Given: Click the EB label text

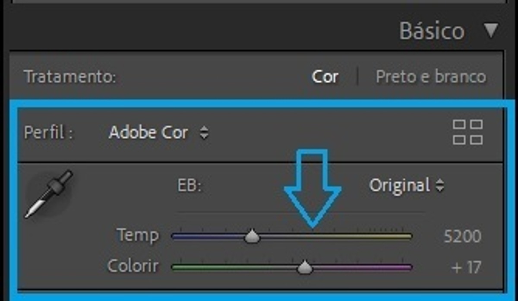Looking at the screenshot, I should click(x=190, y=185).
